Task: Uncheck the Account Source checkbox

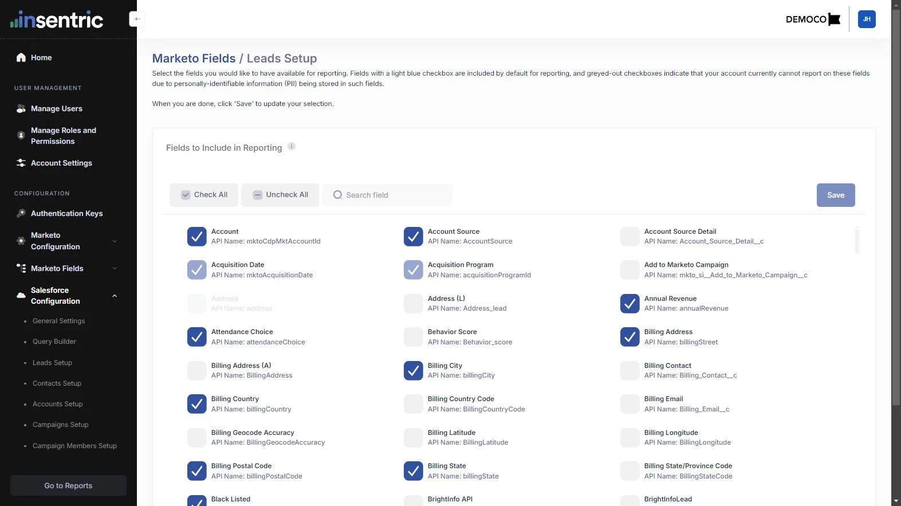Action: pos(414,236)
